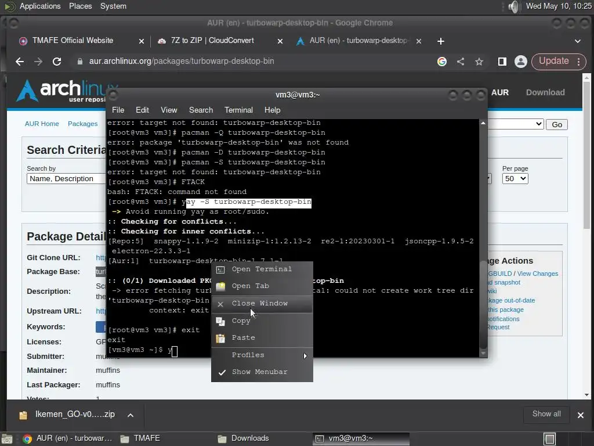Click the terminal vertical scrollbar
The height and width of the screenshot is (446, 594).
pos(483,238)
